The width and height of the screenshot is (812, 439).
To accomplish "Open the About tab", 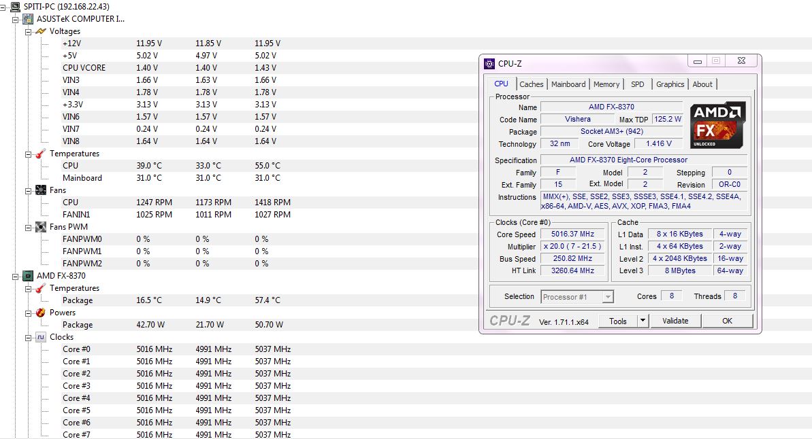I will 702,84.
